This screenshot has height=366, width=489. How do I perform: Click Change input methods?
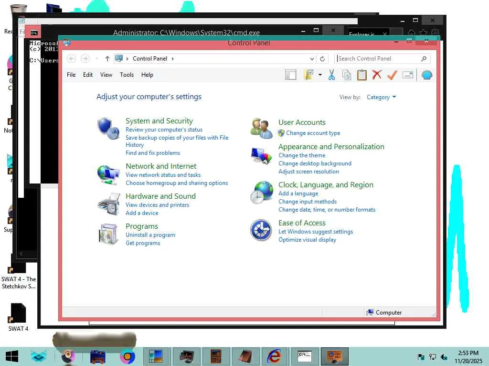click(x=308, y=202)
